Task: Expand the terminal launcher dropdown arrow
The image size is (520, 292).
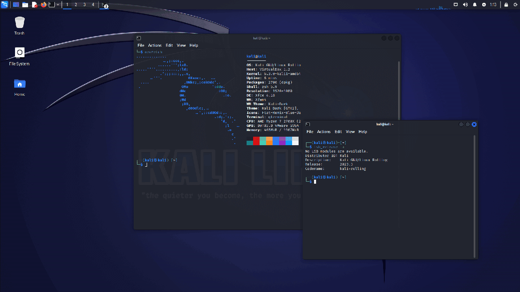Action: 58,4
